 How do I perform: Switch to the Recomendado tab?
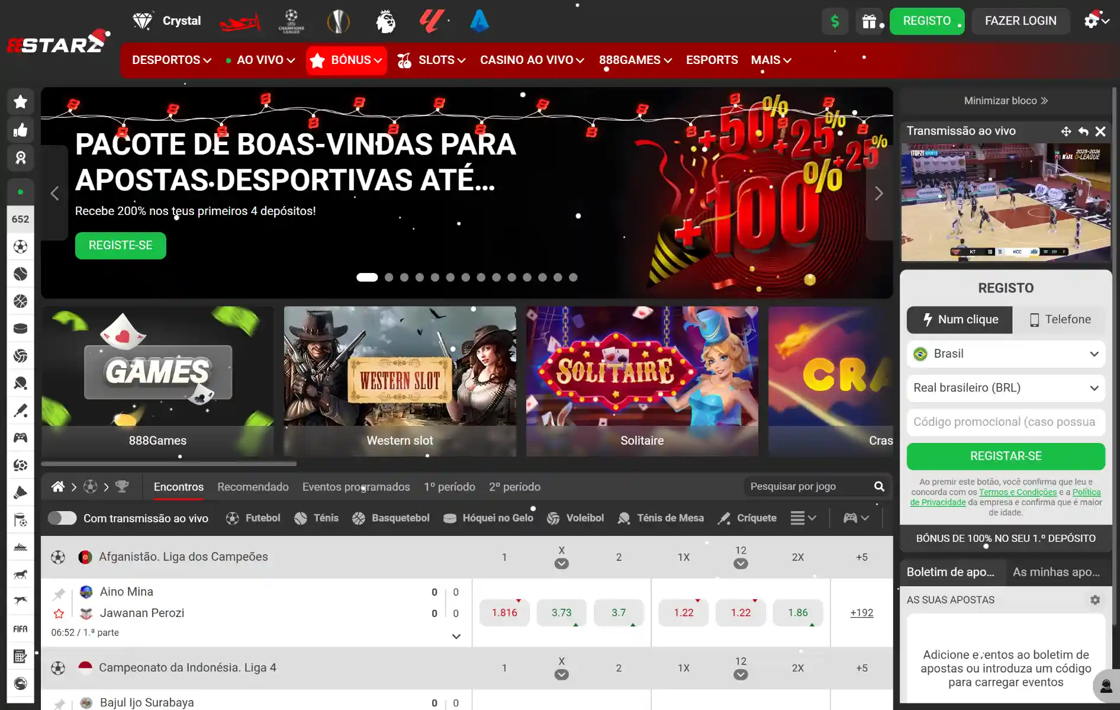tap(253, 486)
